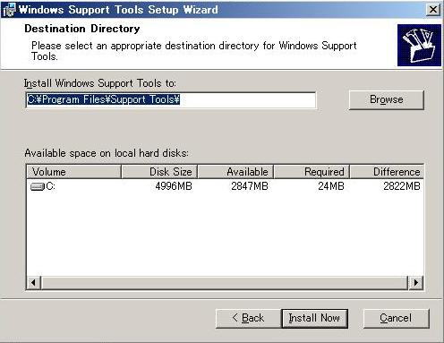Click the right scroll arrow of volume list
444x343 pixels.
pos(415,282)
